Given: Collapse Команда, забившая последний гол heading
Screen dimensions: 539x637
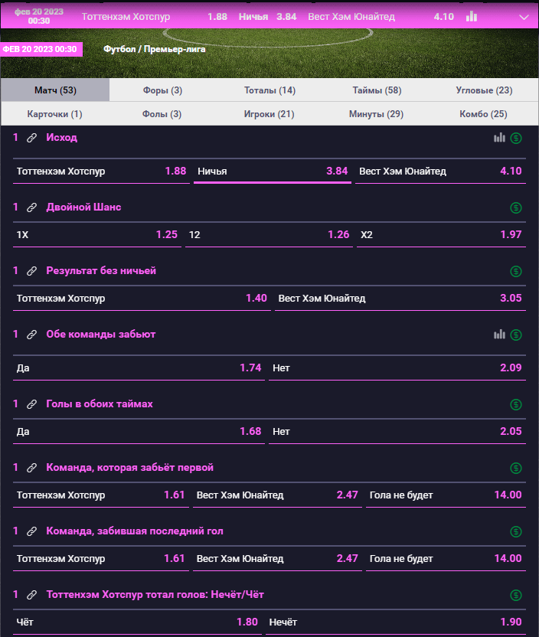Looking at the screenshot, I should click(135, 531).
